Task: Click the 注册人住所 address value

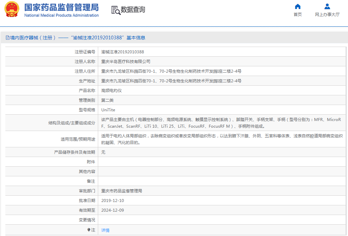Action: coord(171,71)
